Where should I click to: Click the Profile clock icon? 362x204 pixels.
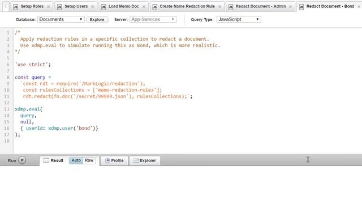pyautogui.click(x=107, y=160)
